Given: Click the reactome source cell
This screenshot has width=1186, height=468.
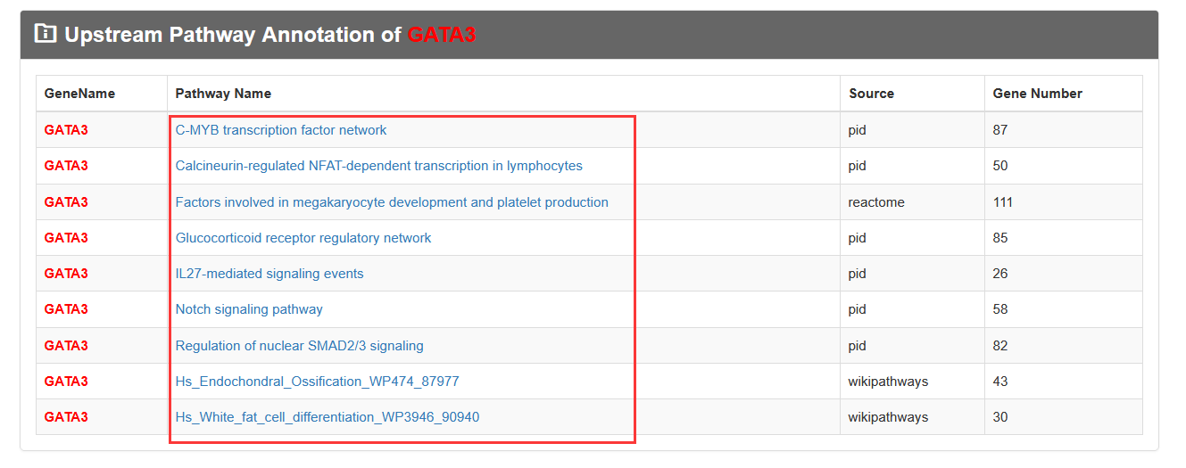Looking at the screenshot, I should click(876, 202).
